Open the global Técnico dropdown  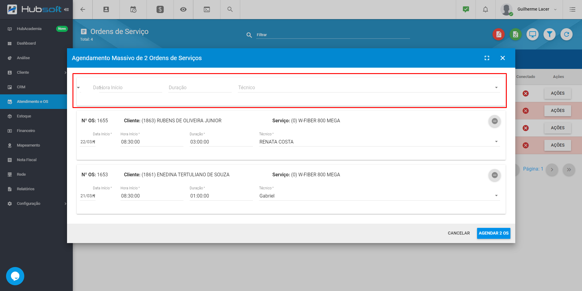pyautogui.click(x=369, y=87)
